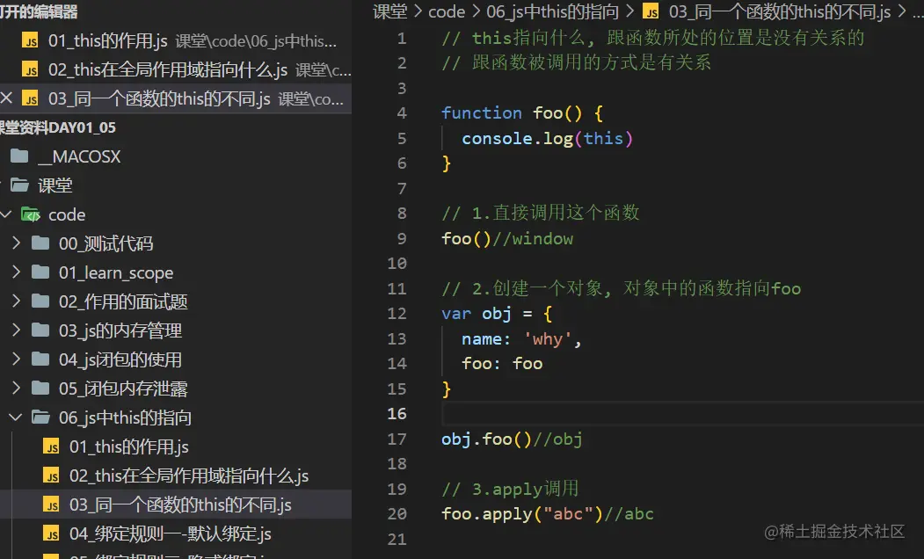This screenshot has width=924, height=559.
Task: Select the 课堂 folder row
Action: click(x=176, y=185)
